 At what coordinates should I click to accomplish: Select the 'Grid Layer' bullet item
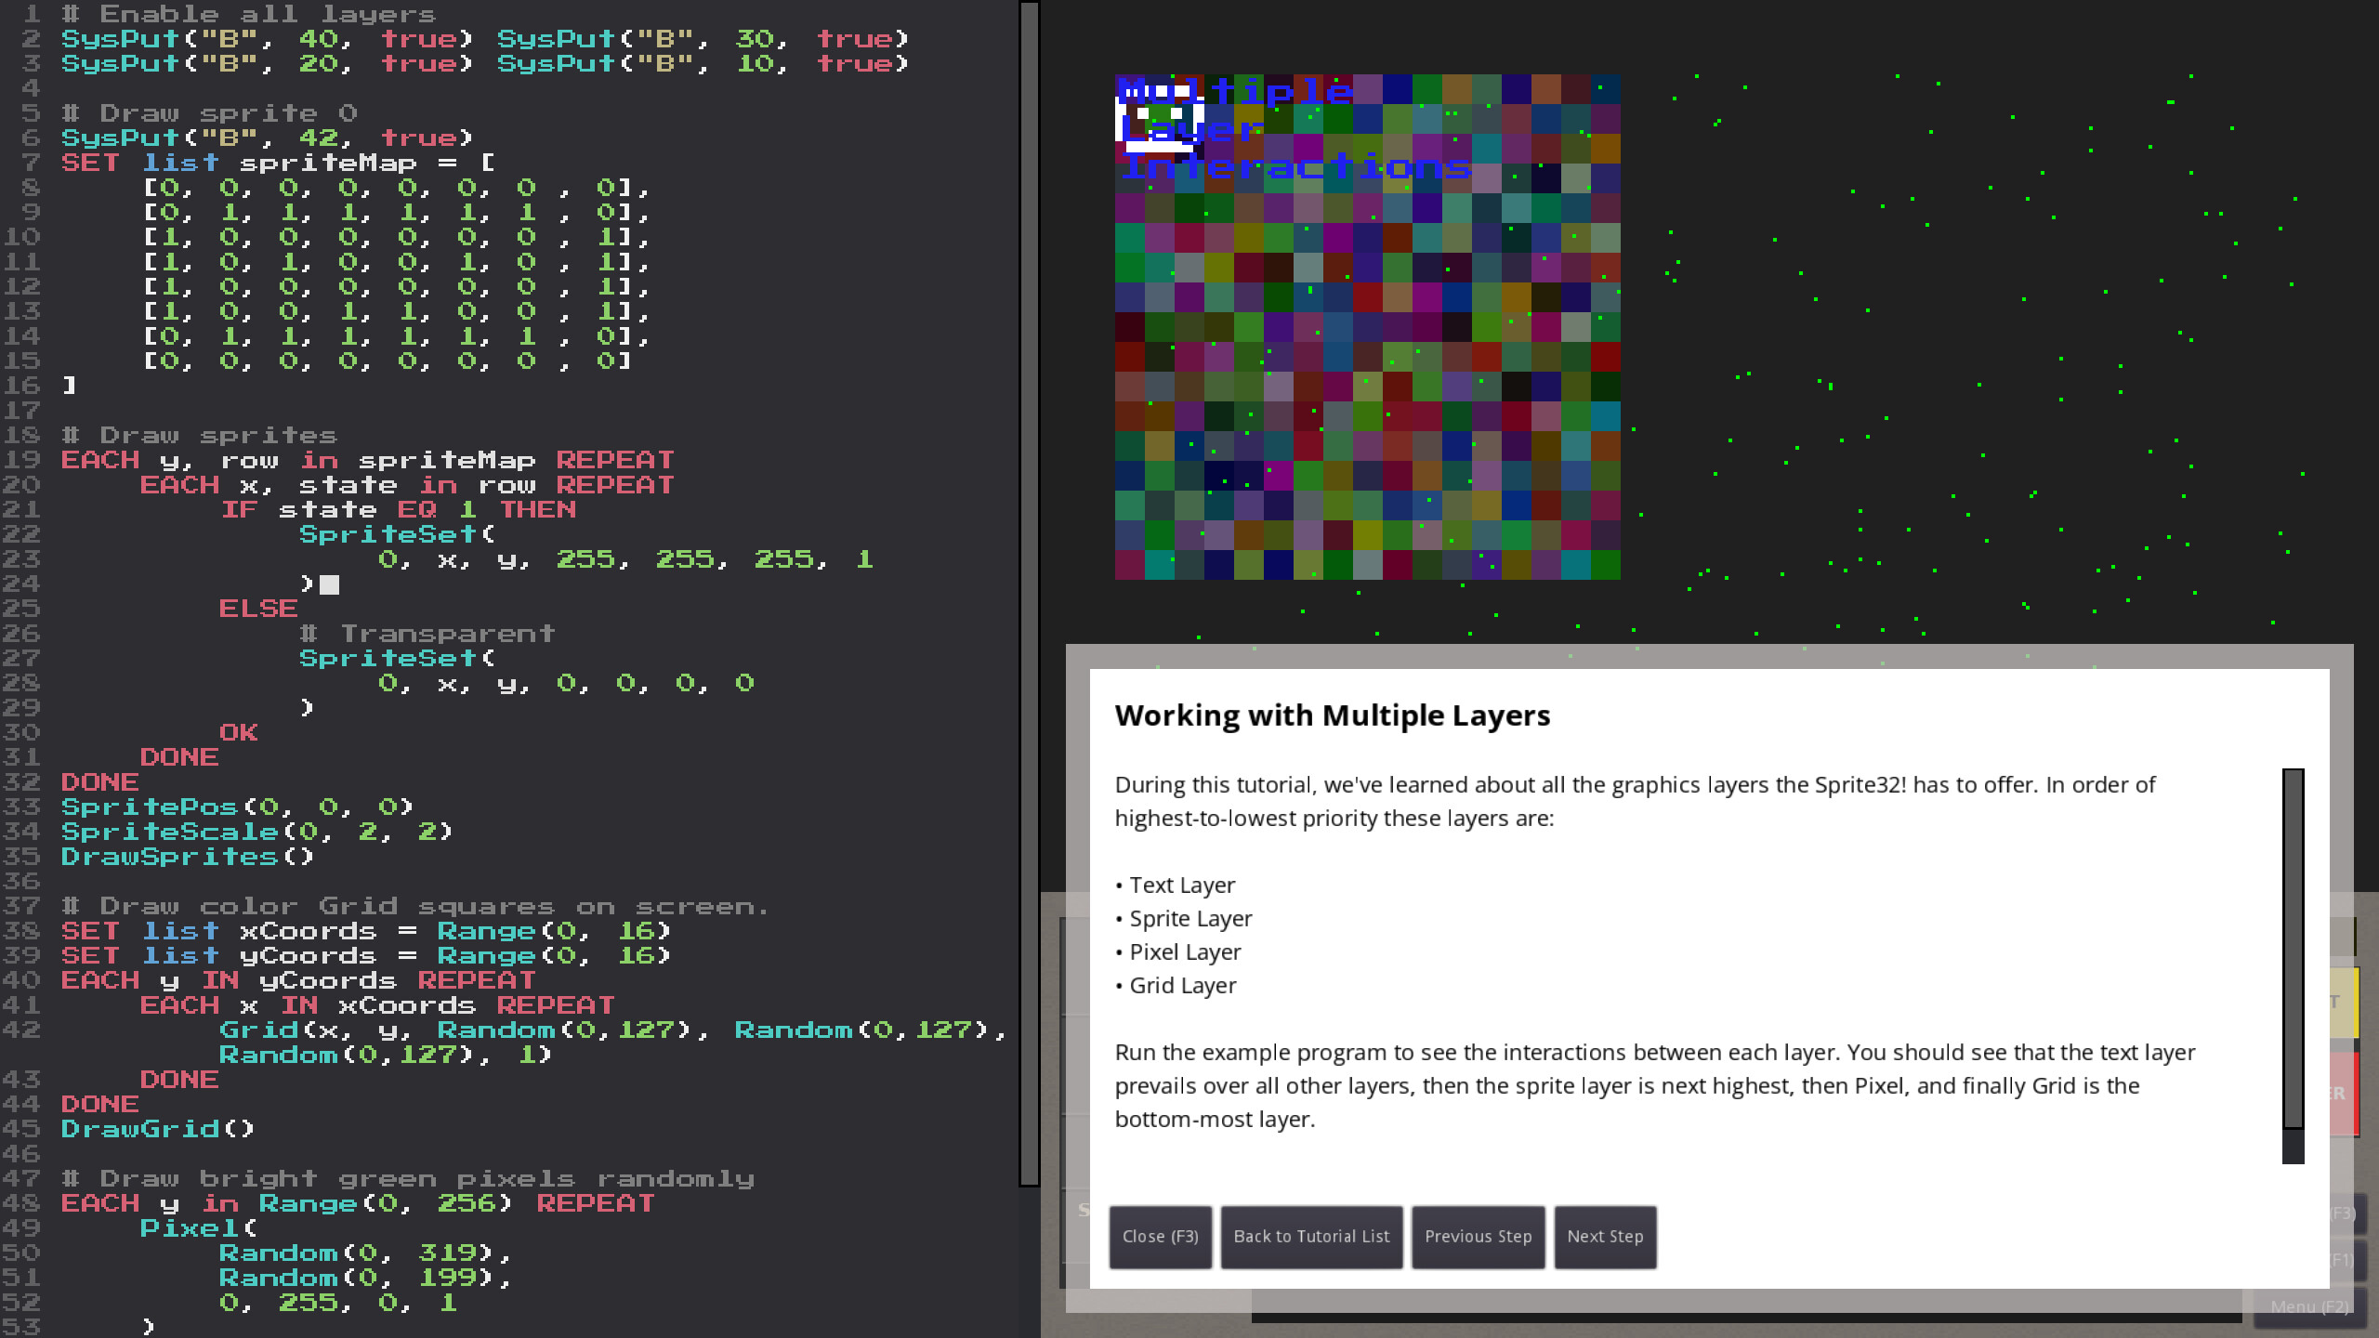pos(1178,985)
